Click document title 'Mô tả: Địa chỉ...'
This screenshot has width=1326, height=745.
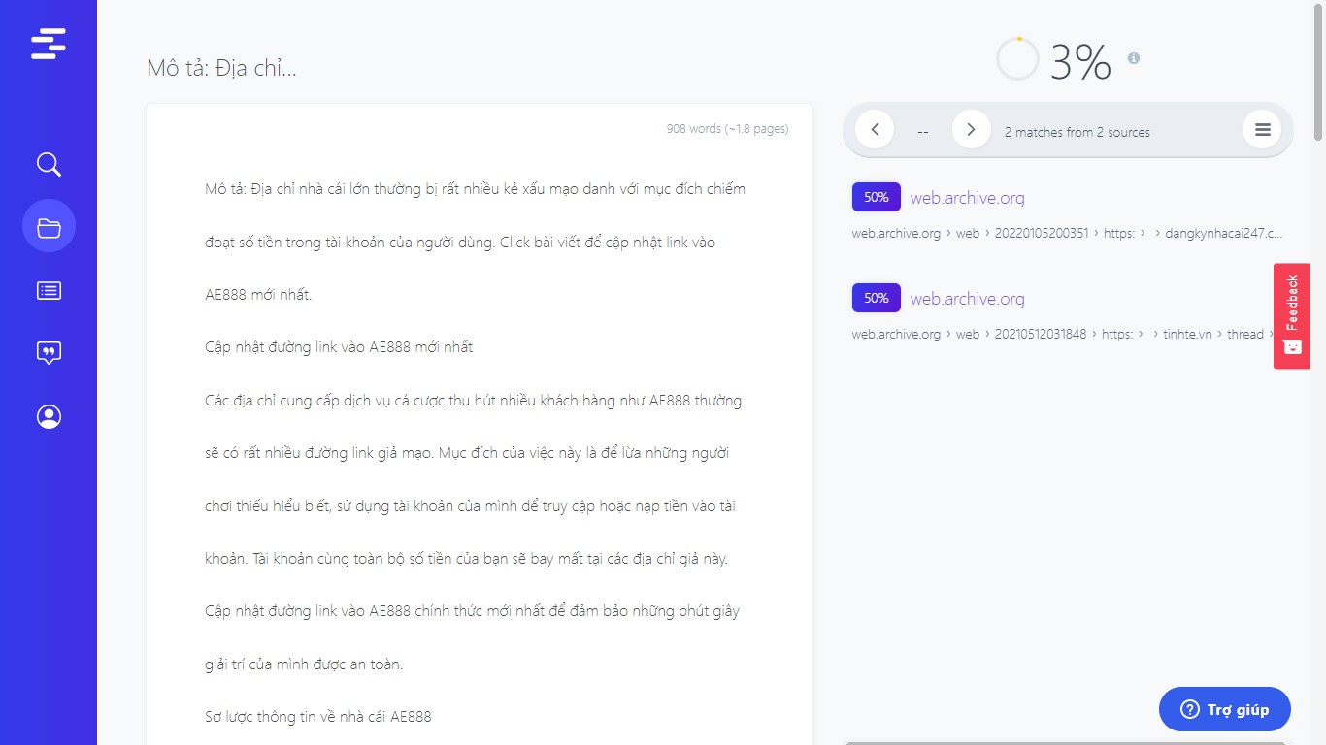(221, 68)
